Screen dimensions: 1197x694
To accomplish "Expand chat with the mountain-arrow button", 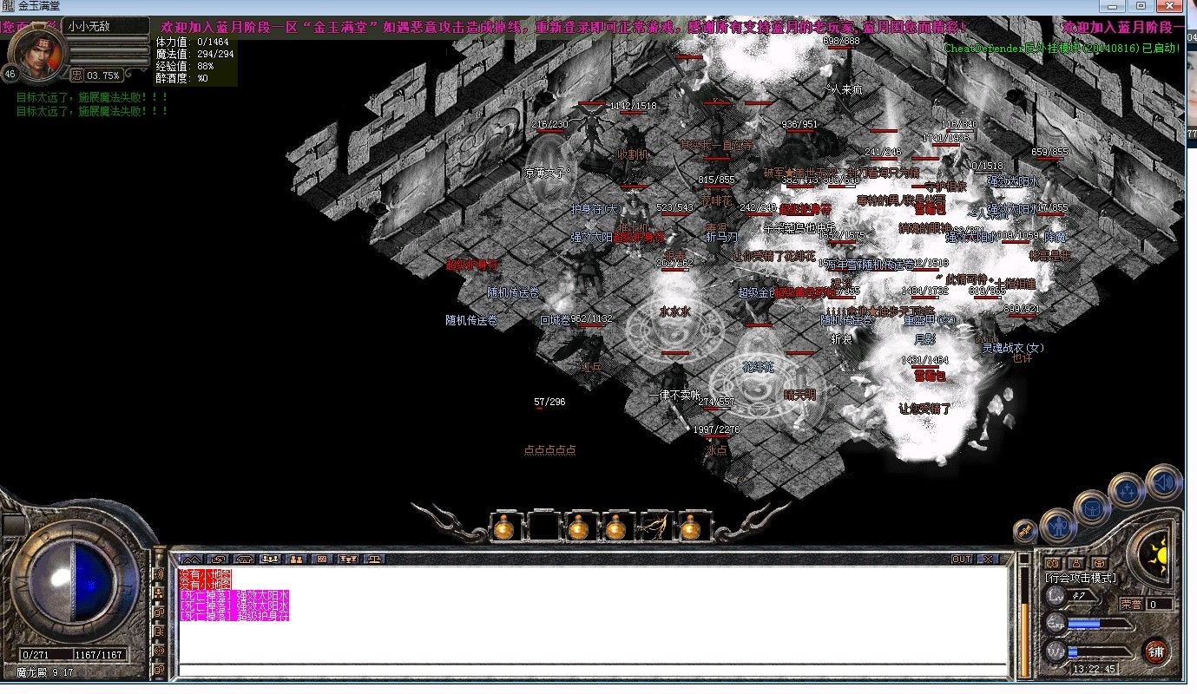I will tap(192, 559).
